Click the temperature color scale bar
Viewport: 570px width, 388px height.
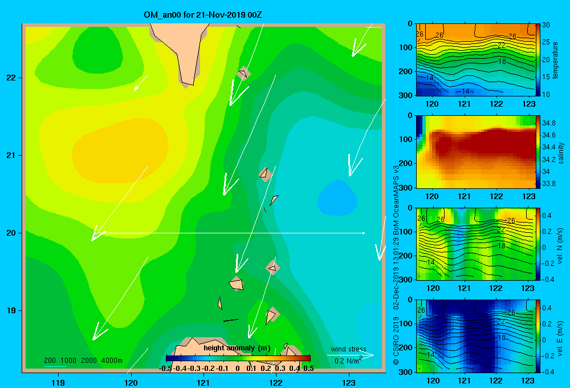point(539,60)
